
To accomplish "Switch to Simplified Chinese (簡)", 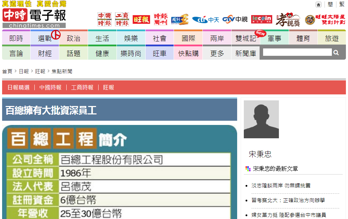I will point(330,5).
